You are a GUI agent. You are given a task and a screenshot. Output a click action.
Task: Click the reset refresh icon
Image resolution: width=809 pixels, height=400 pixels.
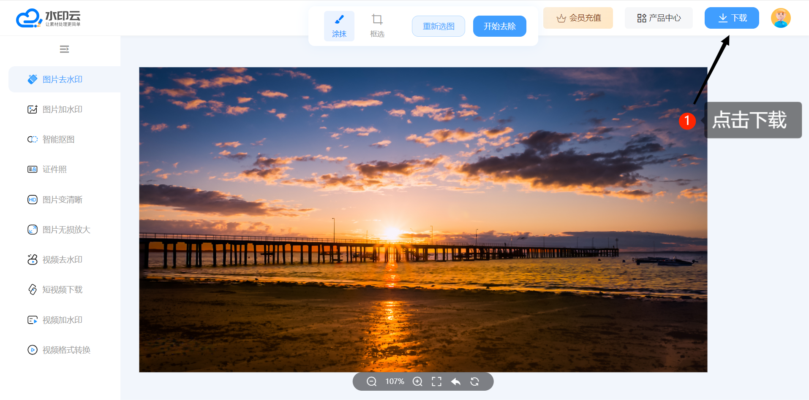click(474, 381)
